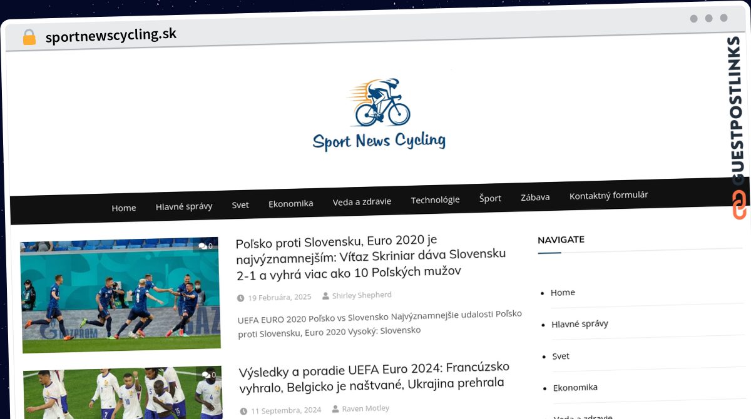Image resolution: width=751 pixels, height=419 pixels.
Task: Click the author icon beside Shirley Shepherd
Action: [x=325, y=296]
